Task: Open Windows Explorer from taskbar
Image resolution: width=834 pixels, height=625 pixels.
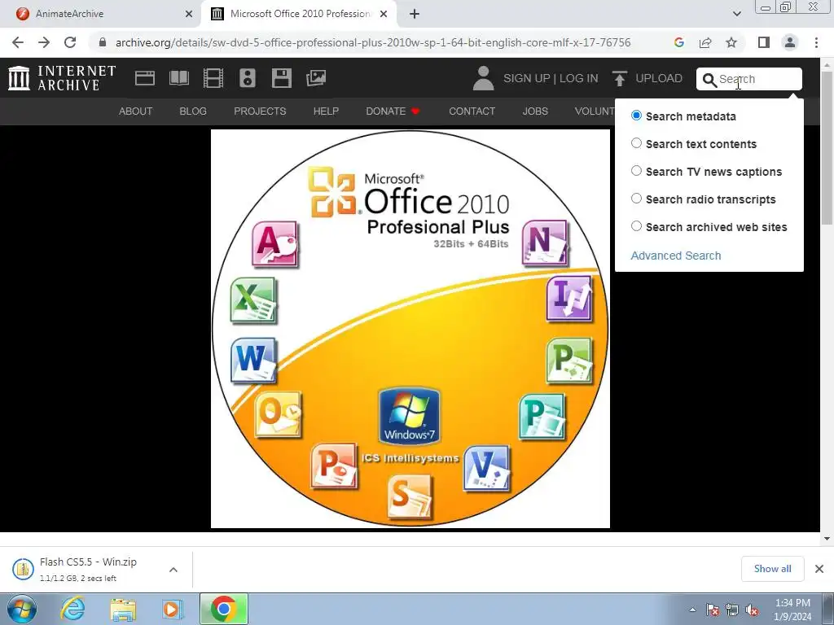Action: 123,609
